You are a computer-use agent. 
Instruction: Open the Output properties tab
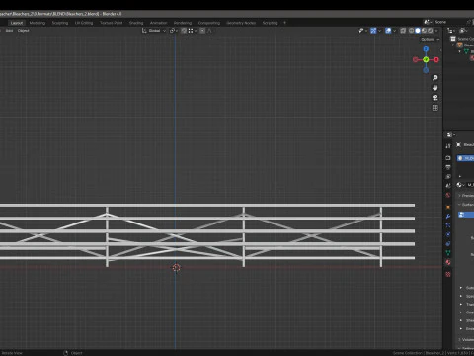(x=448, y=167)
